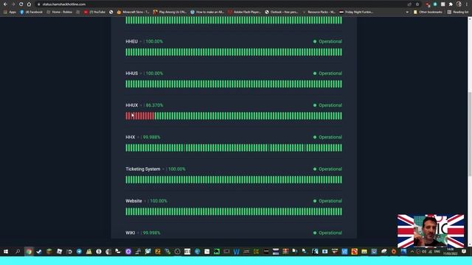Open the Chrome profile avatar
This screenshot has height=265, width=472.
459,4
